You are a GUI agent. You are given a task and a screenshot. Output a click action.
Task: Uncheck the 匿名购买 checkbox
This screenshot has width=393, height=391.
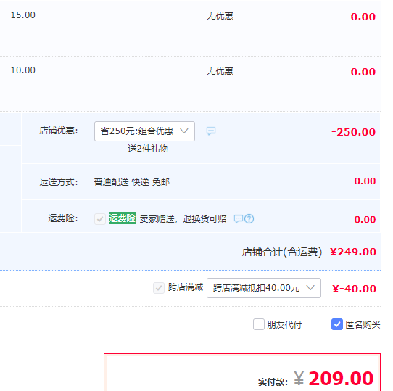coord(337,324)
